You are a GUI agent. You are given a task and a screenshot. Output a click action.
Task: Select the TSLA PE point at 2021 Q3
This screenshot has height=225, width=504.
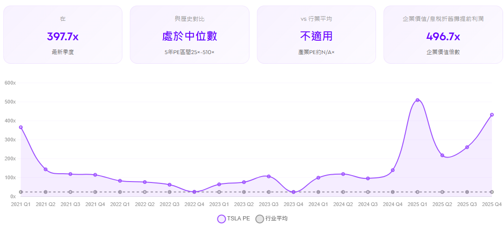coord(70,174)
